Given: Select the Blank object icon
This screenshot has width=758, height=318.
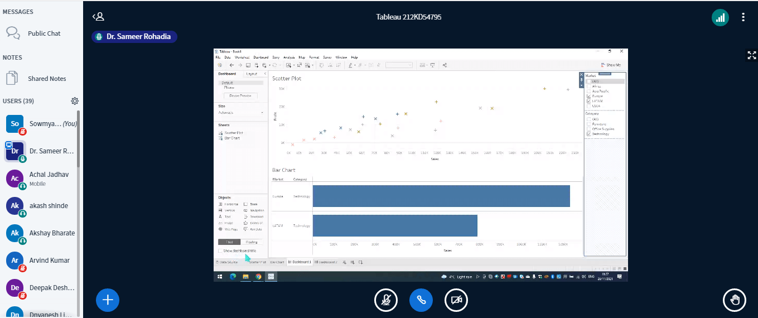Looking at the screenshot, I should pyautogui.click(x=246, y=204).
